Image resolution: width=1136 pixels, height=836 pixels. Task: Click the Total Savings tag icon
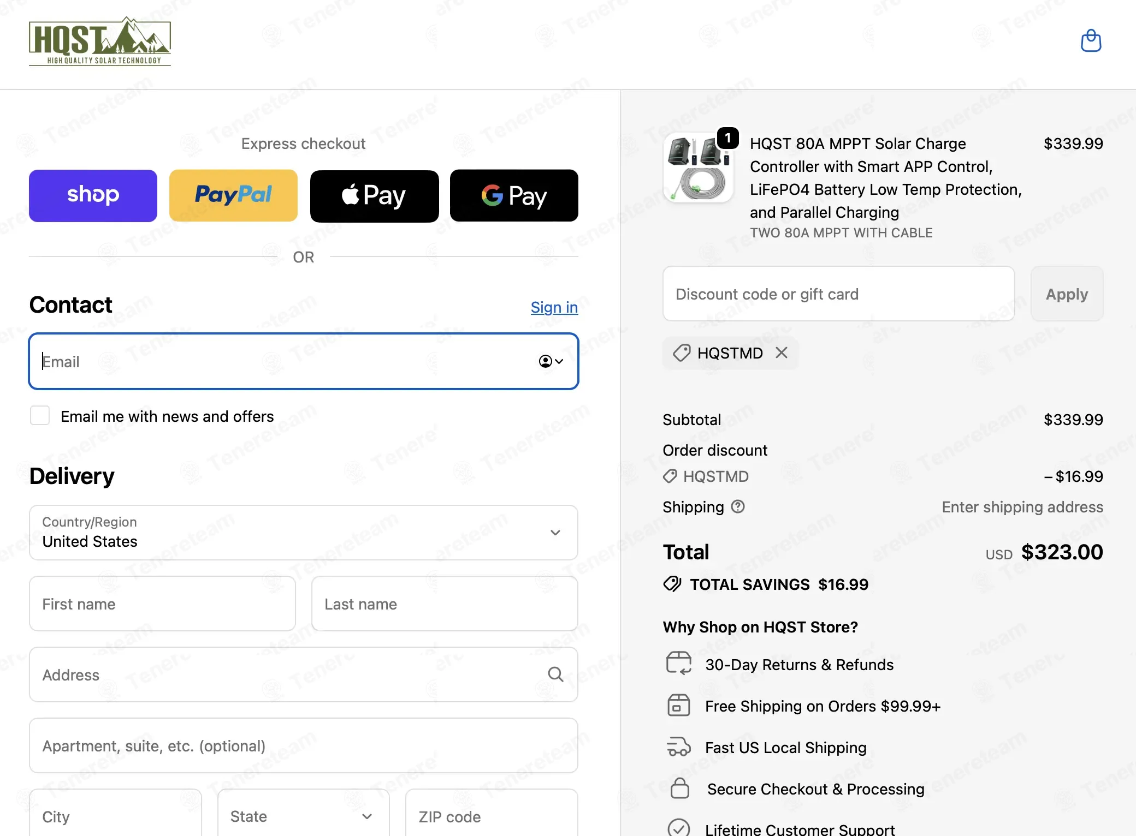pos(672,584)
